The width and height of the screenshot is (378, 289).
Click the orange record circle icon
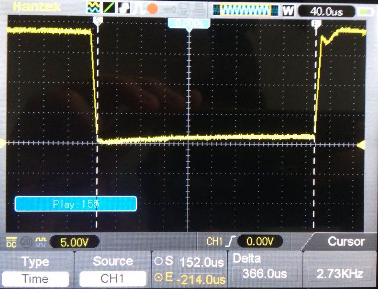pyautogui.click(x=152, y=8)
